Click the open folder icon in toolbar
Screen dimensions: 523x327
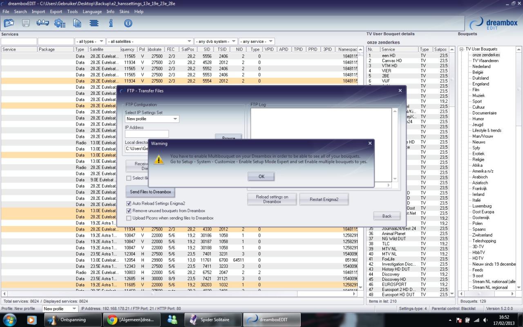9,23
